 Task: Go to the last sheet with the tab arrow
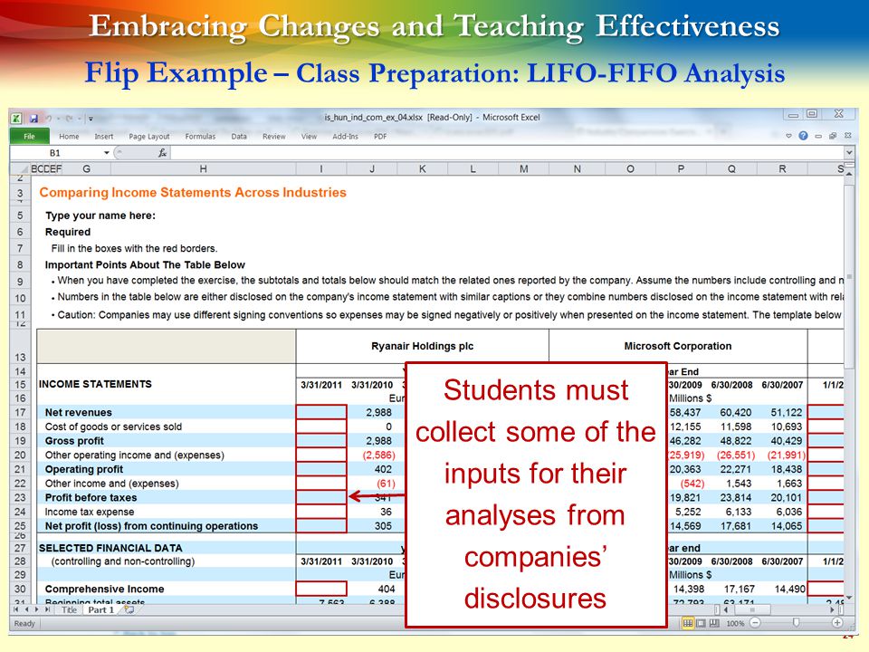[x=48, y=609]
